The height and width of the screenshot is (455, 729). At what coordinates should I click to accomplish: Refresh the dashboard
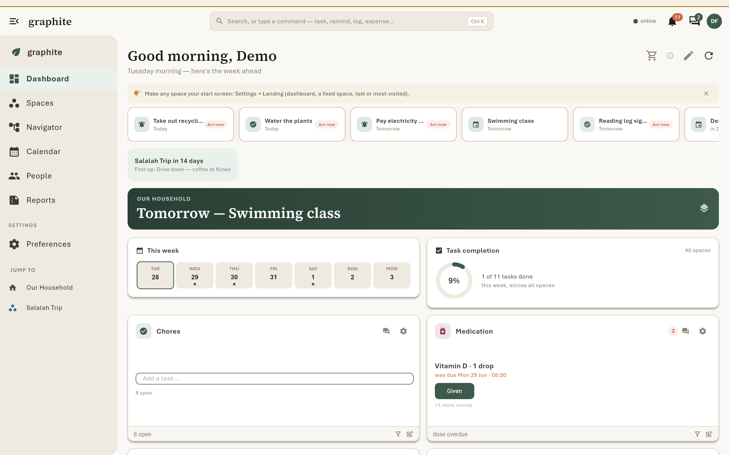(x=708, y=56)
